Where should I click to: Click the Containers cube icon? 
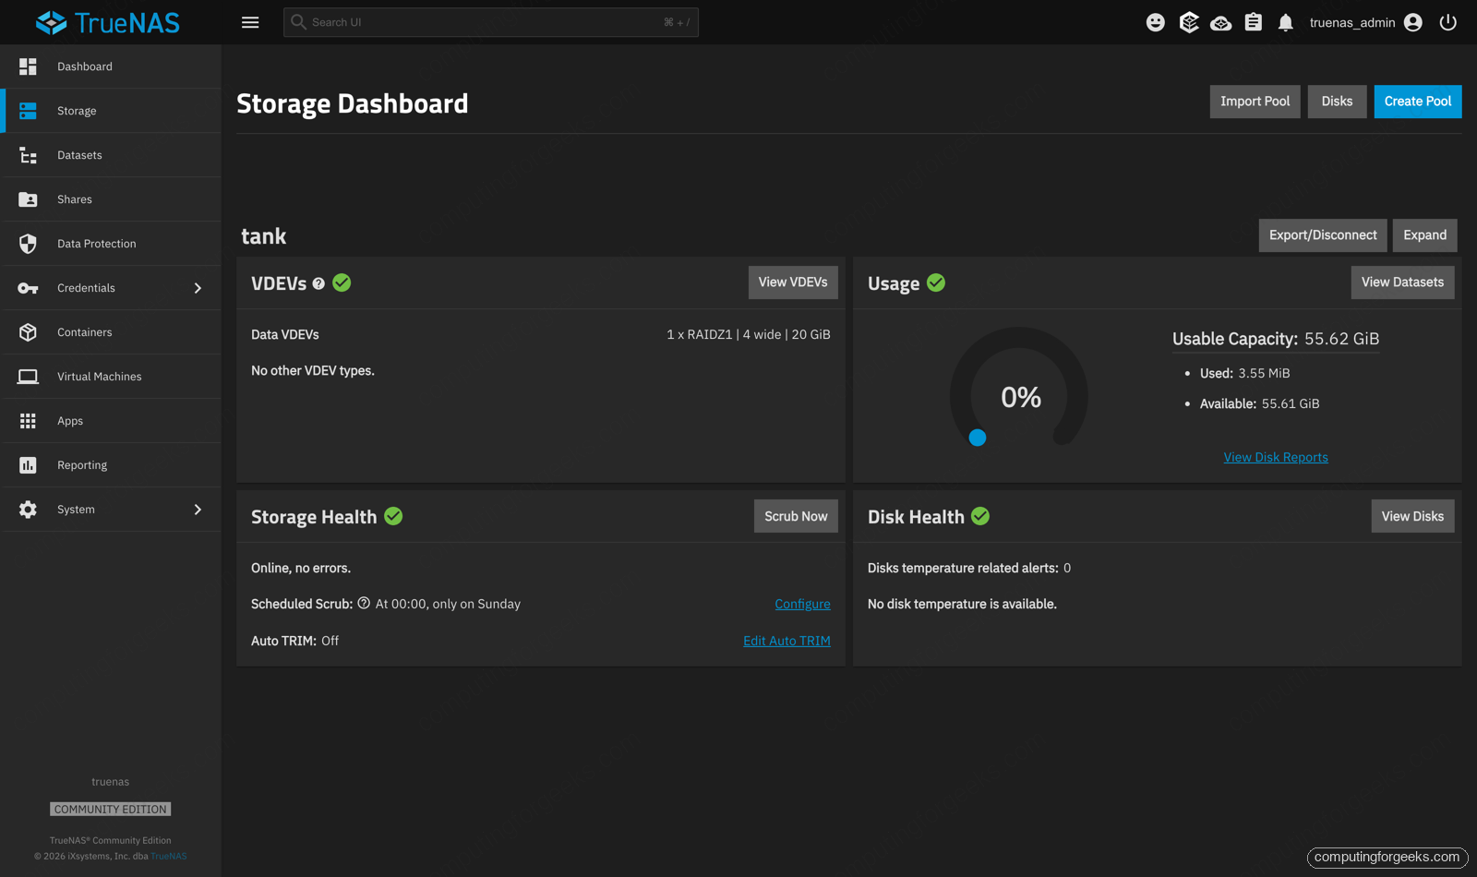click(28, 332)
